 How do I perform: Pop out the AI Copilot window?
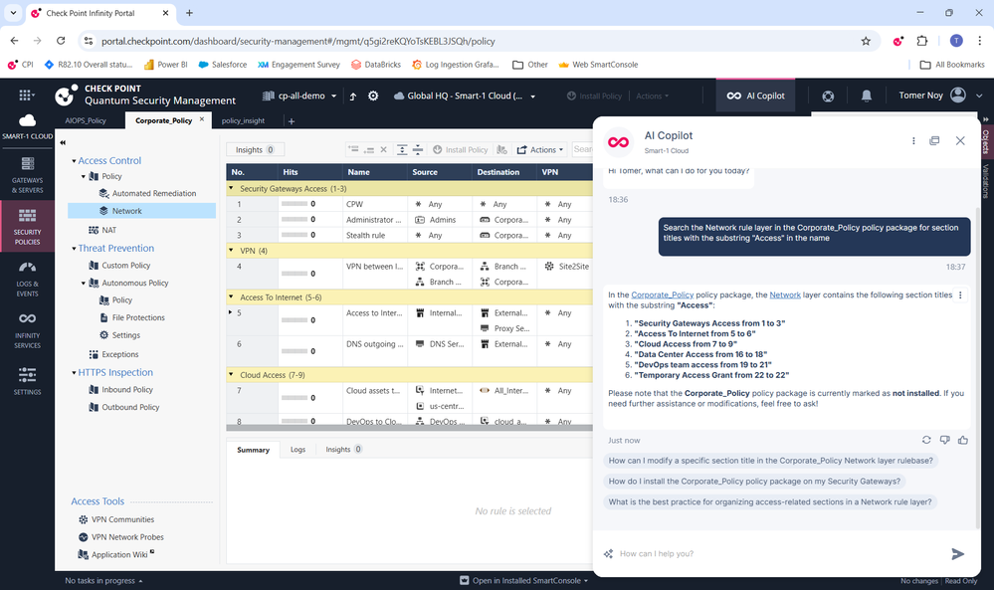coord(934,140)
